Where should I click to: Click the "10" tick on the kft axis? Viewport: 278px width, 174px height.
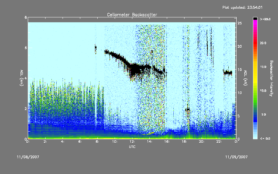click(x=239, y=93)
